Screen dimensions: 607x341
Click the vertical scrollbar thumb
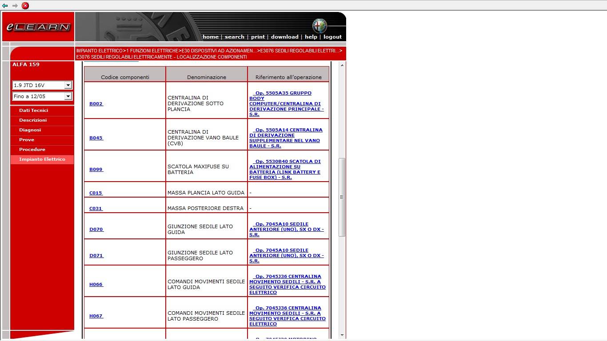[342, 197]
